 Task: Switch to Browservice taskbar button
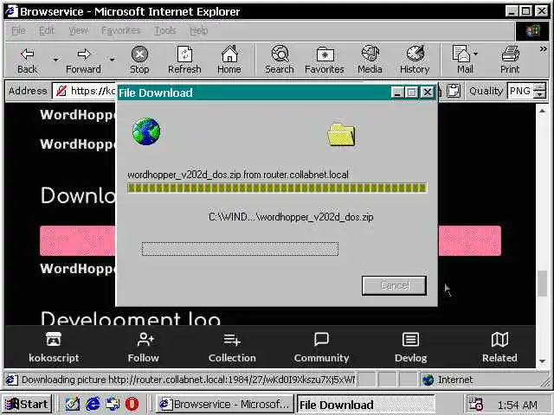[225, 404]
